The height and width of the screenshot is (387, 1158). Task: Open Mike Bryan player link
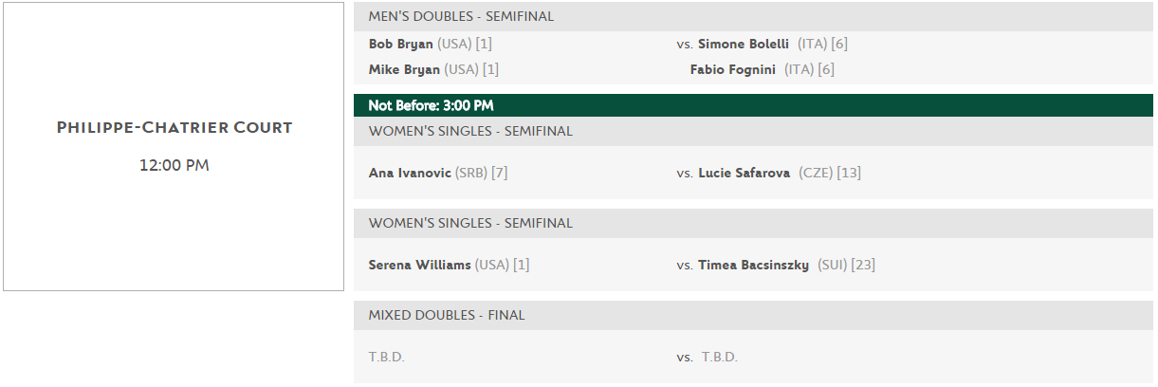404,69
